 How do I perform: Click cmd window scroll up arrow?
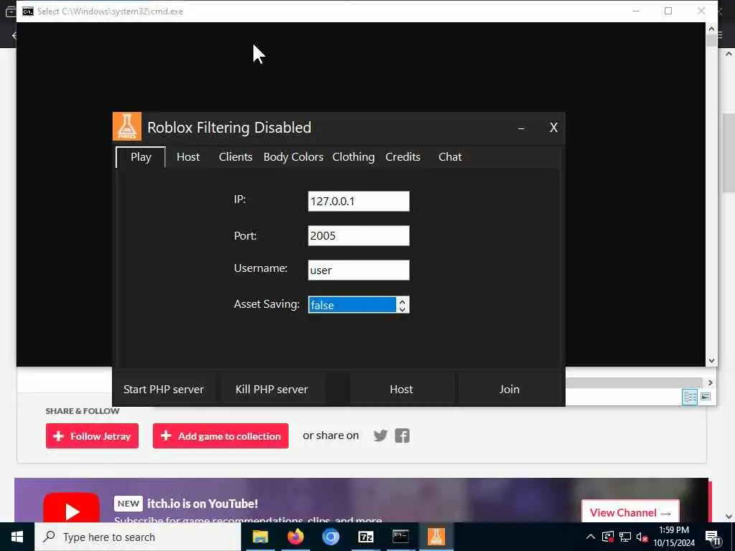click(x=711, y=29)
